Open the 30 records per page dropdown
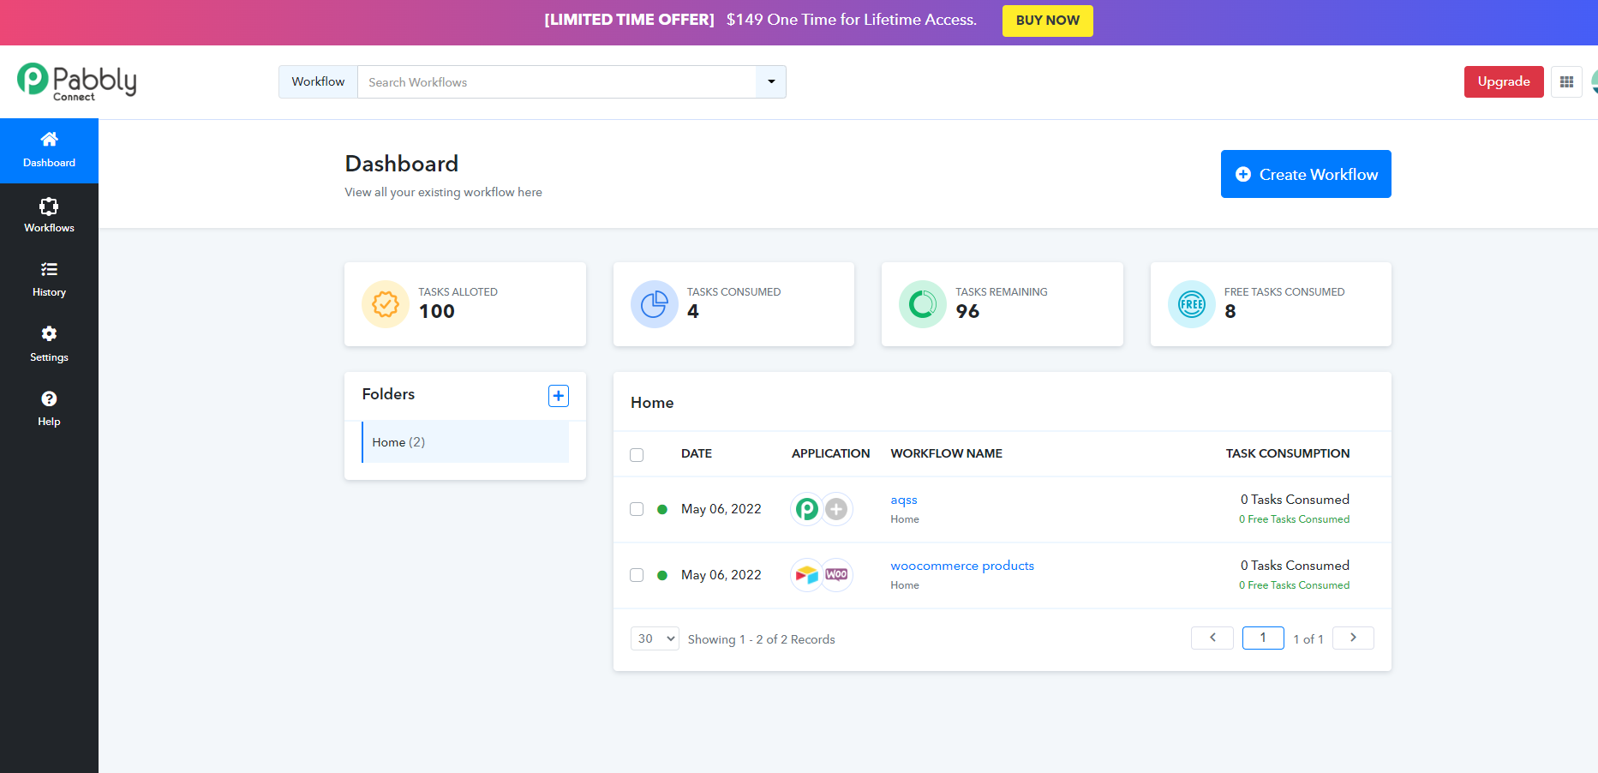Screen dimensions: 1598x773 coord(655,638)
